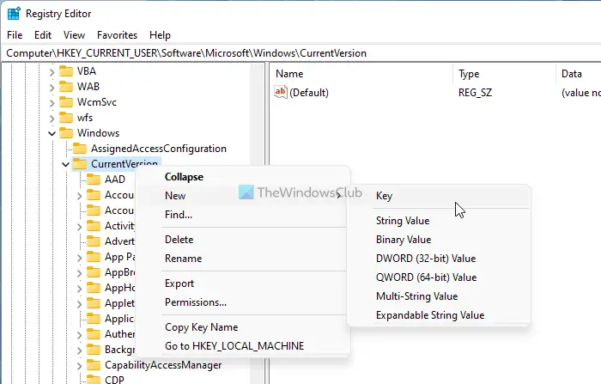
Task: Expand the VBA key
Action: 52,72
